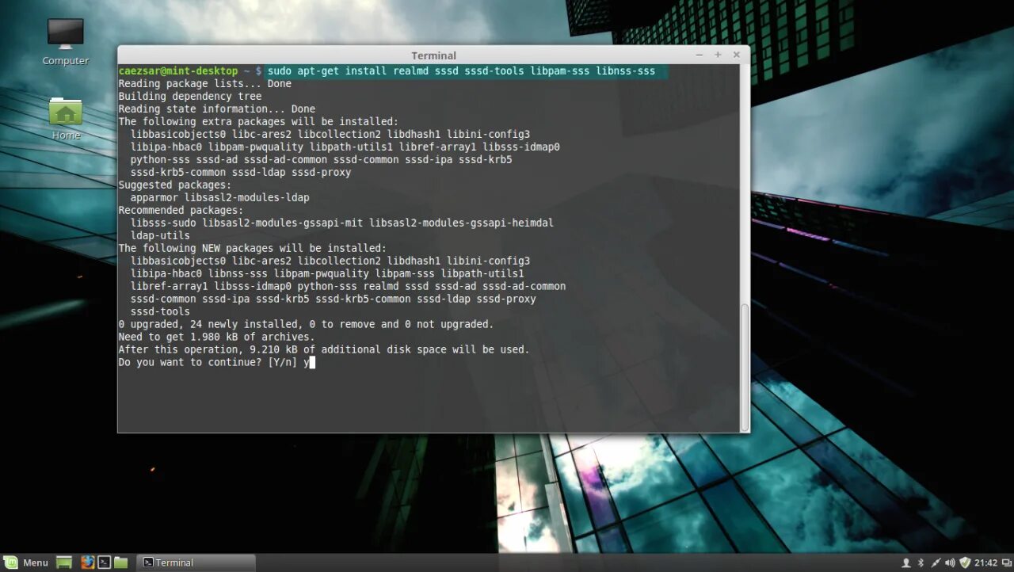1014x572 pixels.
Task: Click 'Need to get 1.980 kB of archives.' line
Action: [x=217, y=337]
